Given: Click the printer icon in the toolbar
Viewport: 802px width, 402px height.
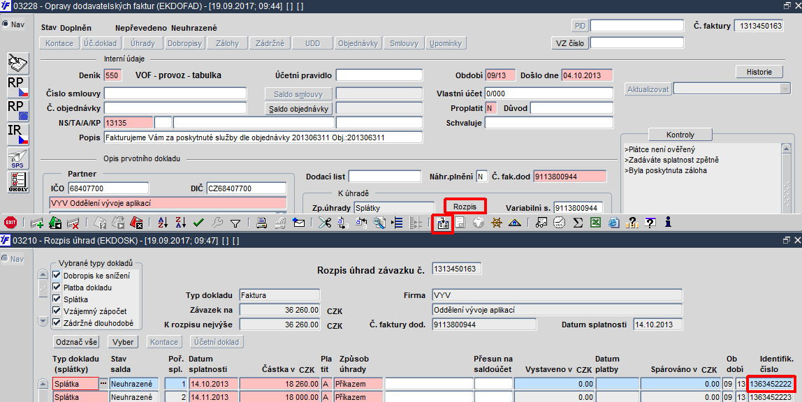Looking at the screenshot, I should pyautogui.click(x=262, y=223).
